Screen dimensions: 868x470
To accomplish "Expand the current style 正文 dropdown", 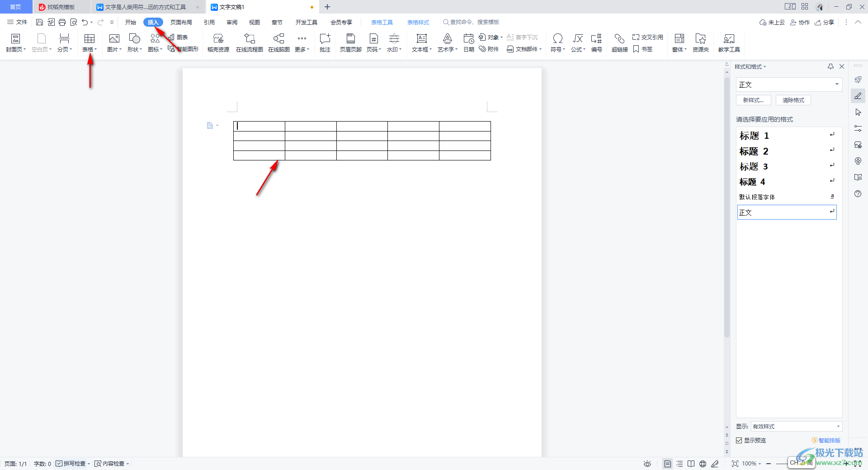I will 837,85.
